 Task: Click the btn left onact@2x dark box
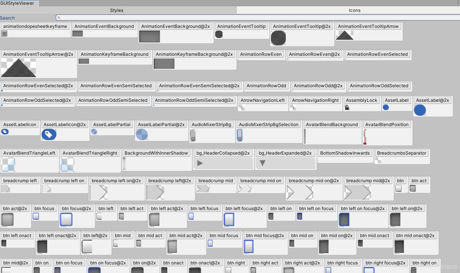click(42, 247)
